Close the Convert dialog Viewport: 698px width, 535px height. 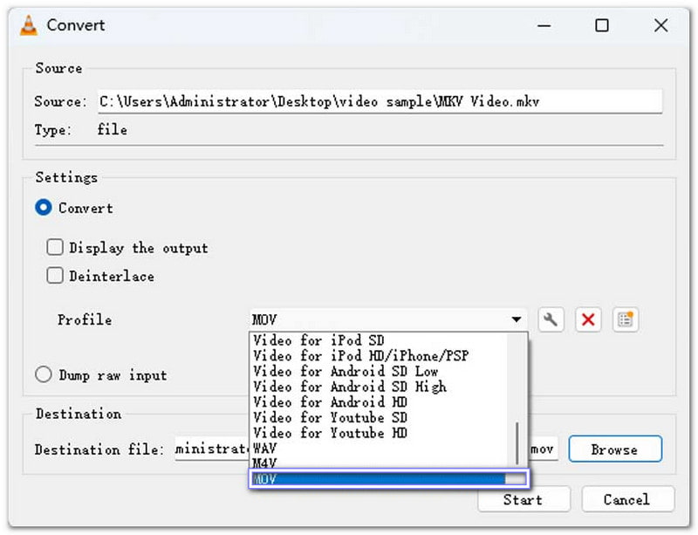661,25
